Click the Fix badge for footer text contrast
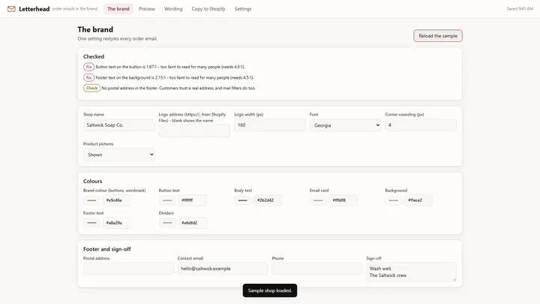 (x=88, y=77)
